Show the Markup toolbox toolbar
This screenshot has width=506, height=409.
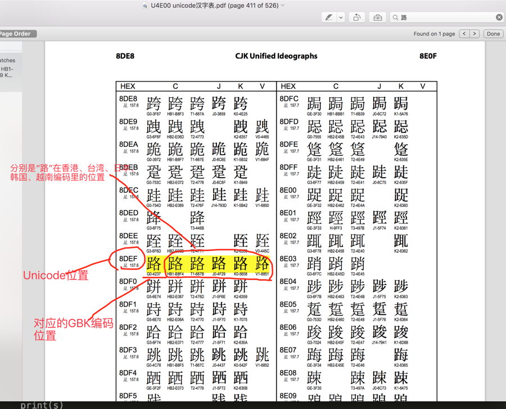377,17
